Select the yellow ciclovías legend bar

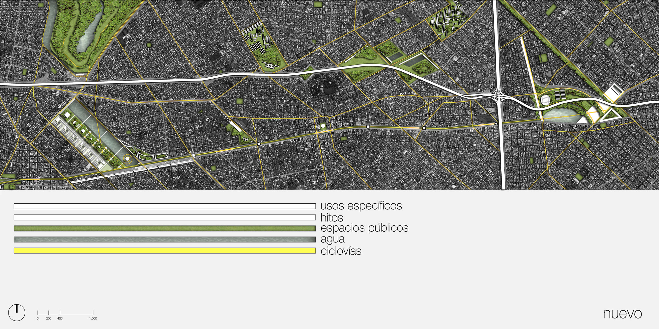165,251
